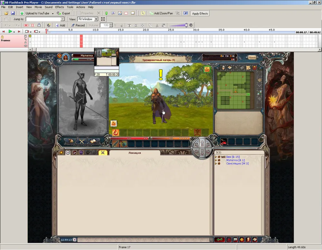Click the Export toolbar button
This screenshot has width=322, height=250.
[x=63, y=13]
